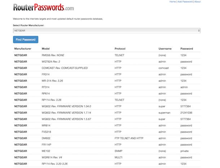Click the Select Router Manufacturer label
The width and height of the screenshot is (220, 168).
tap(28, 25)
